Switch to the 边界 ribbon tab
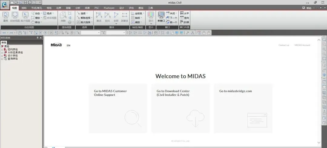 tap(59, 8)
